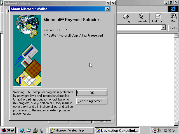Image resolution: width=179 pixels, height=134 pixels.
Task: Click the browser scrollbar up arrow
Action: [176, 36]
